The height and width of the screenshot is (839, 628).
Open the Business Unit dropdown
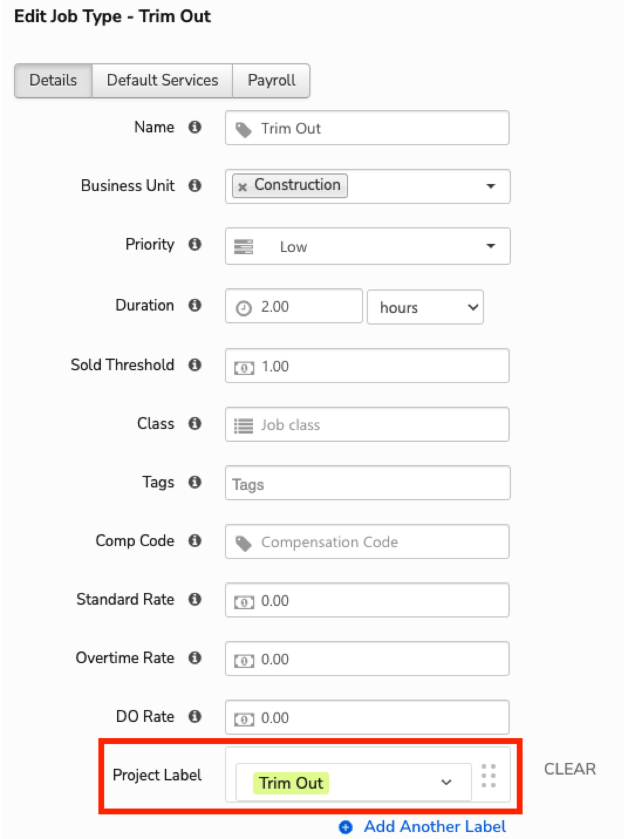point(490,186)
